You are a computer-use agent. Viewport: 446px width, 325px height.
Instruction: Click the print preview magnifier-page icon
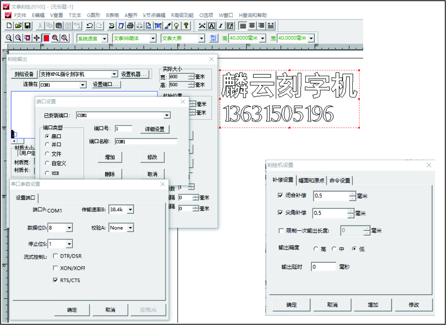[x=149, y=26]
